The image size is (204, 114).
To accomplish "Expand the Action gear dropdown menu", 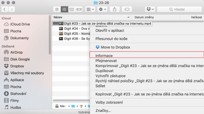I will (x=102, y=9).
